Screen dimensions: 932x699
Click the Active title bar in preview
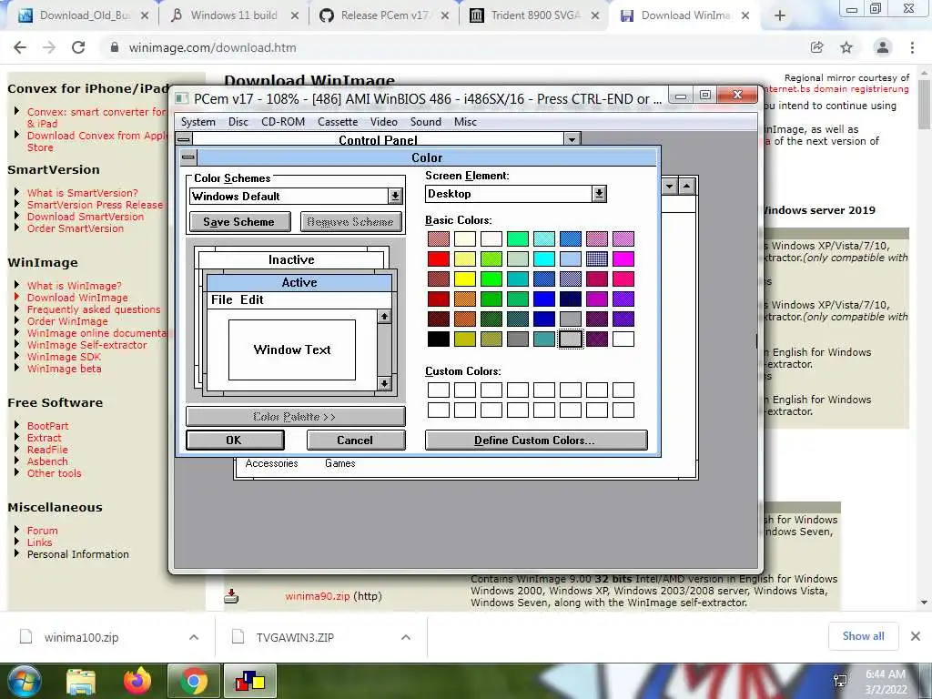click(299, 282)
